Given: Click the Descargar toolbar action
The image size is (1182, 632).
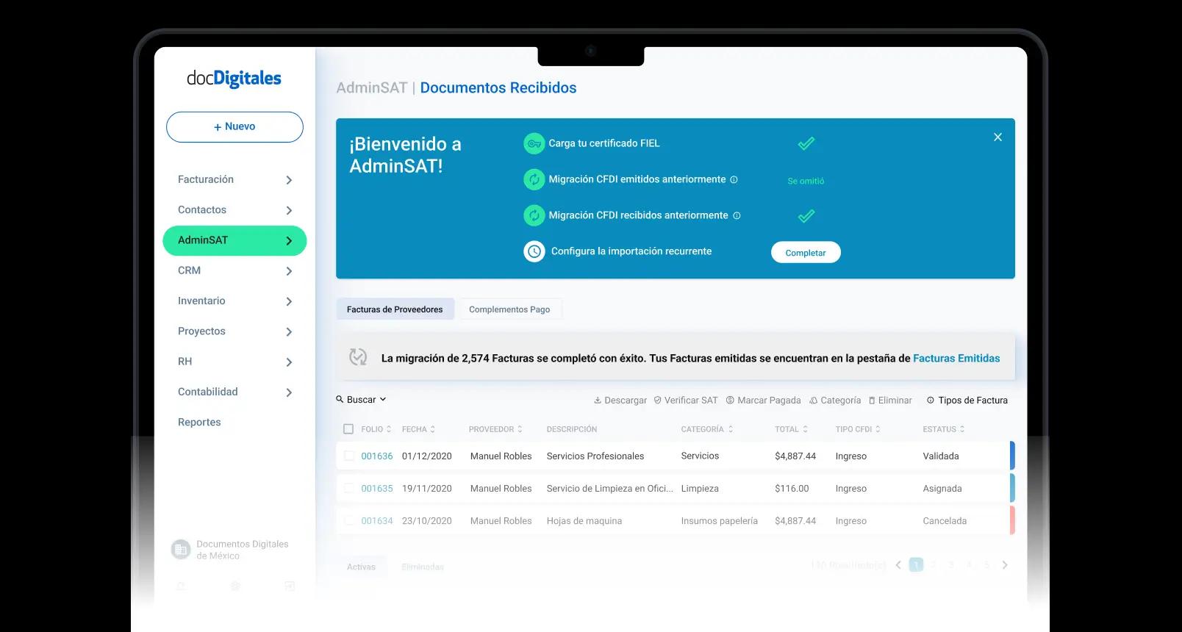Looking at the screenshot, I should pos(620,401).
